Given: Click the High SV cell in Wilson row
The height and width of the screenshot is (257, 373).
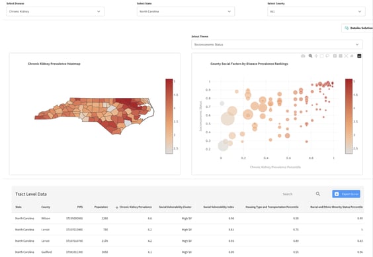Looking at the screenshot, I should [186, 219].
